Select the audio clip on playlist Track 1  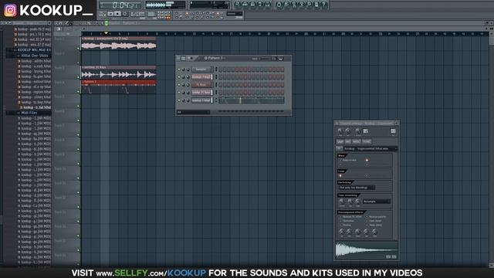coord(119,44)
